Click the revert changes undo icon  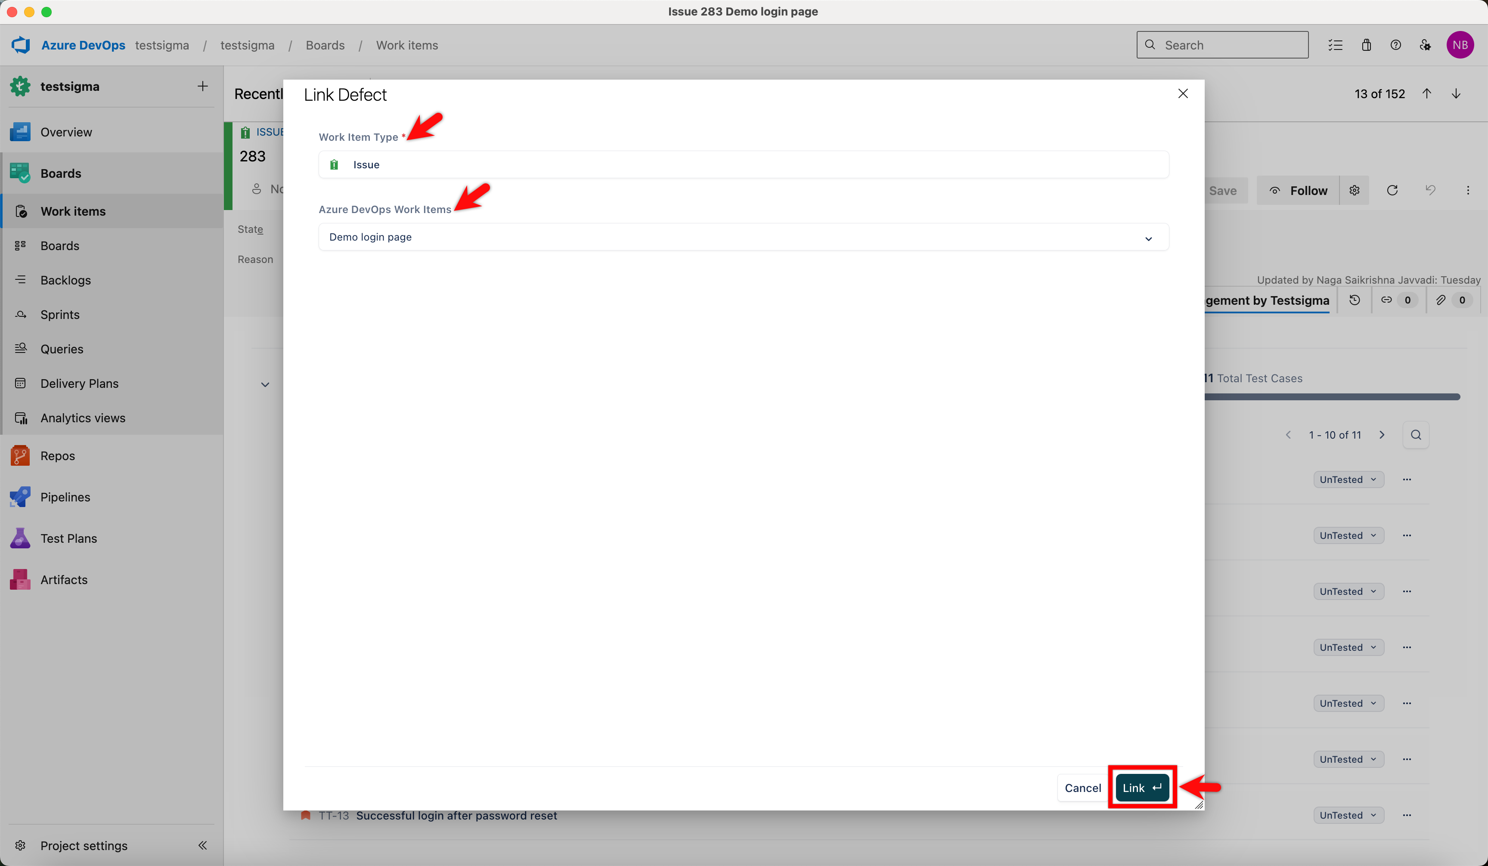coord(1430,191)
